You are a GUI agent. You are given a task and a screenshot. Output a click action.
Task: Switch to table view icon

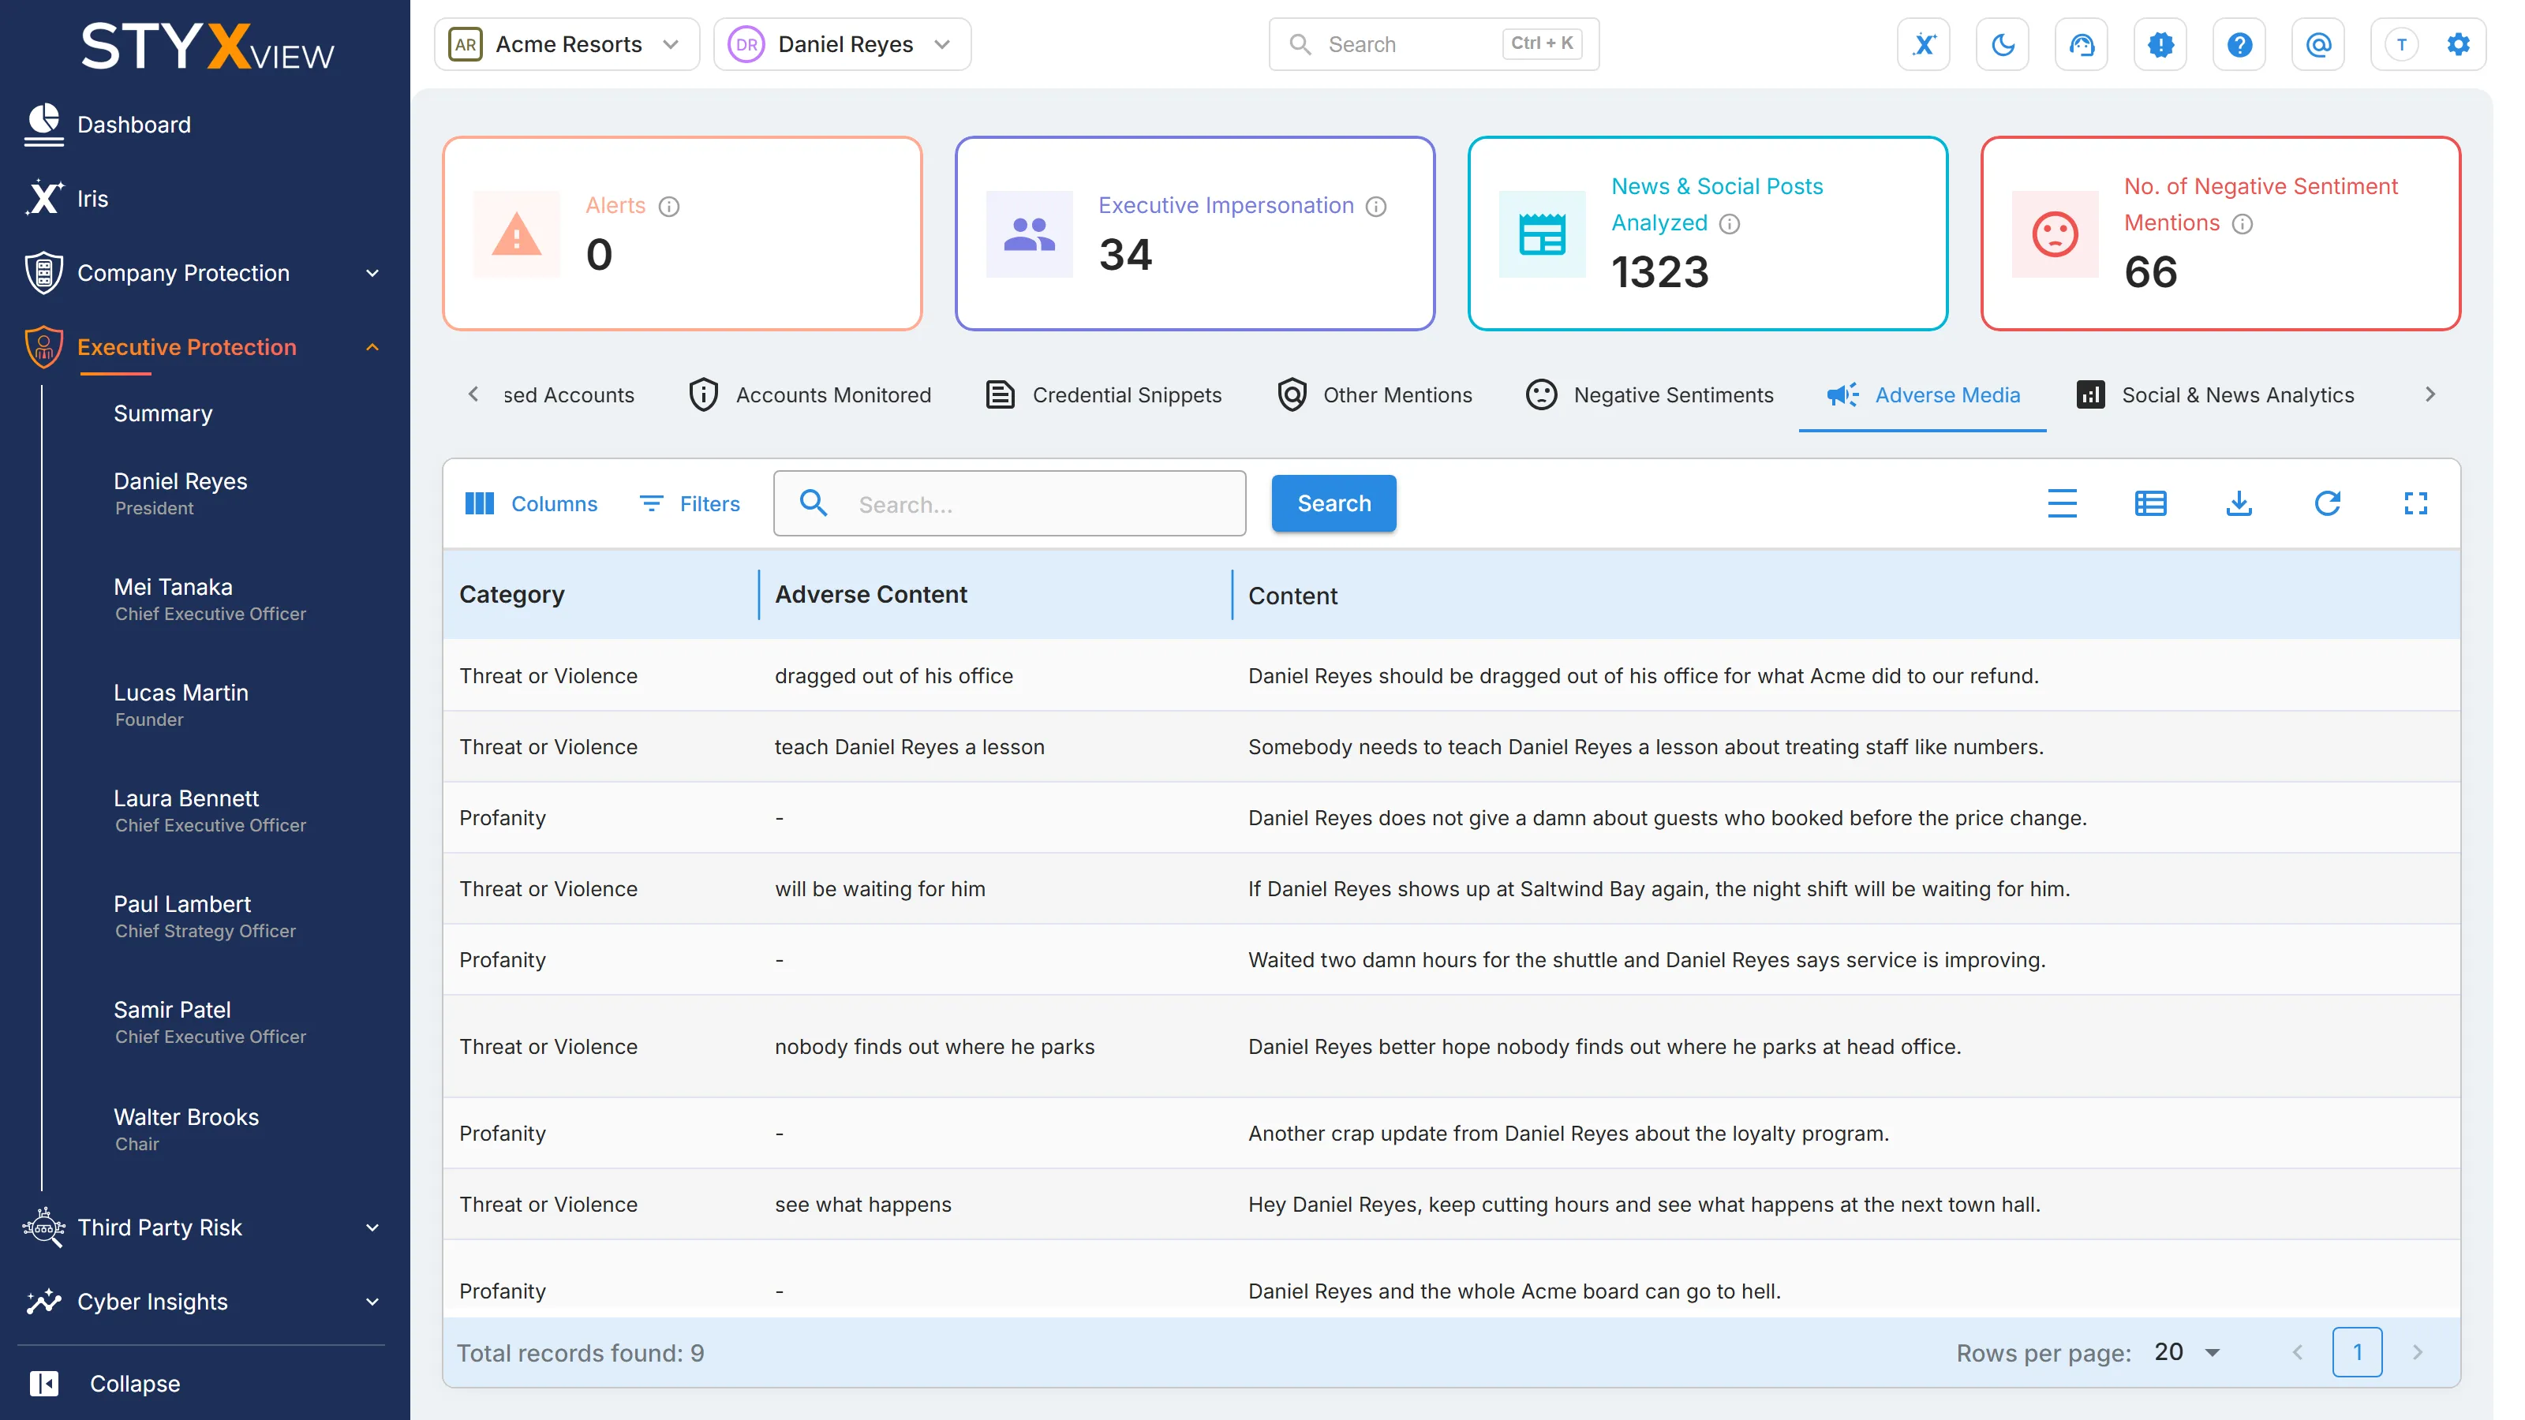(x=2150, y=504)
